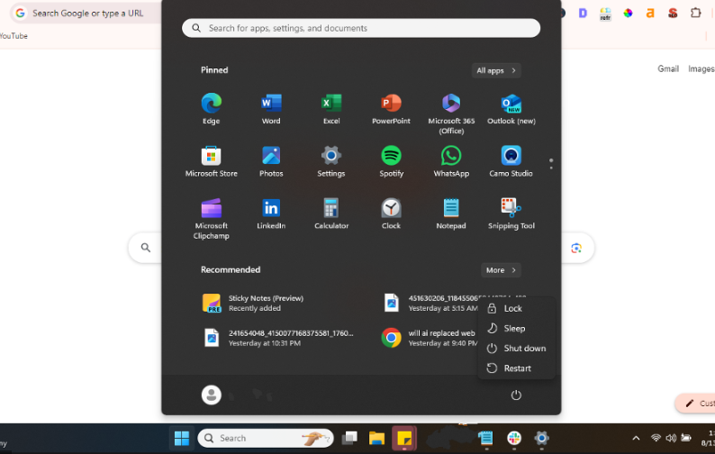This screenshot has width=715, height=454.
Task: Open the WhatsApp pinned app
Action: 451,161
